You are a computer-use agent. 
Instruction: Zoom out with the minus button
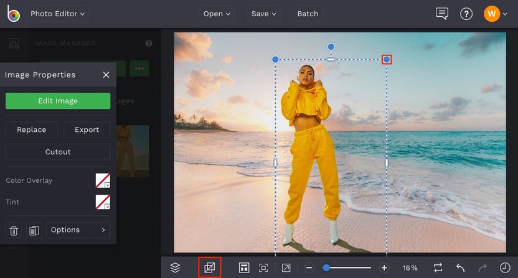pyautogui.click(x=309, y=268)
